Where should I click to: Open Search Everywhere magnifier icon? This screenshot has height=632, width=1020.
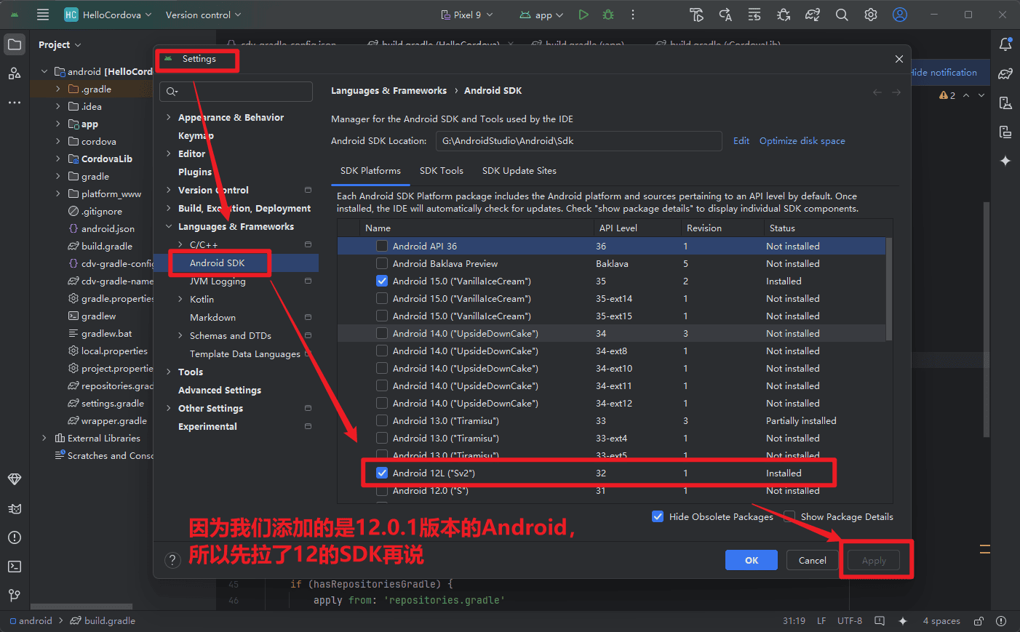pyautogui.click(x=842, y=15)
